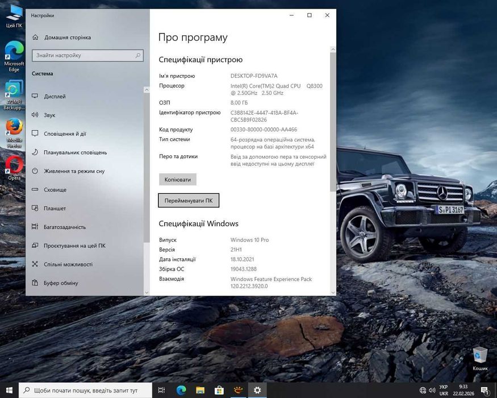This screenshot has height=398, width=497.
Task: Select the Живлення та режим сну power icon
Action: (x=35, y=171)
